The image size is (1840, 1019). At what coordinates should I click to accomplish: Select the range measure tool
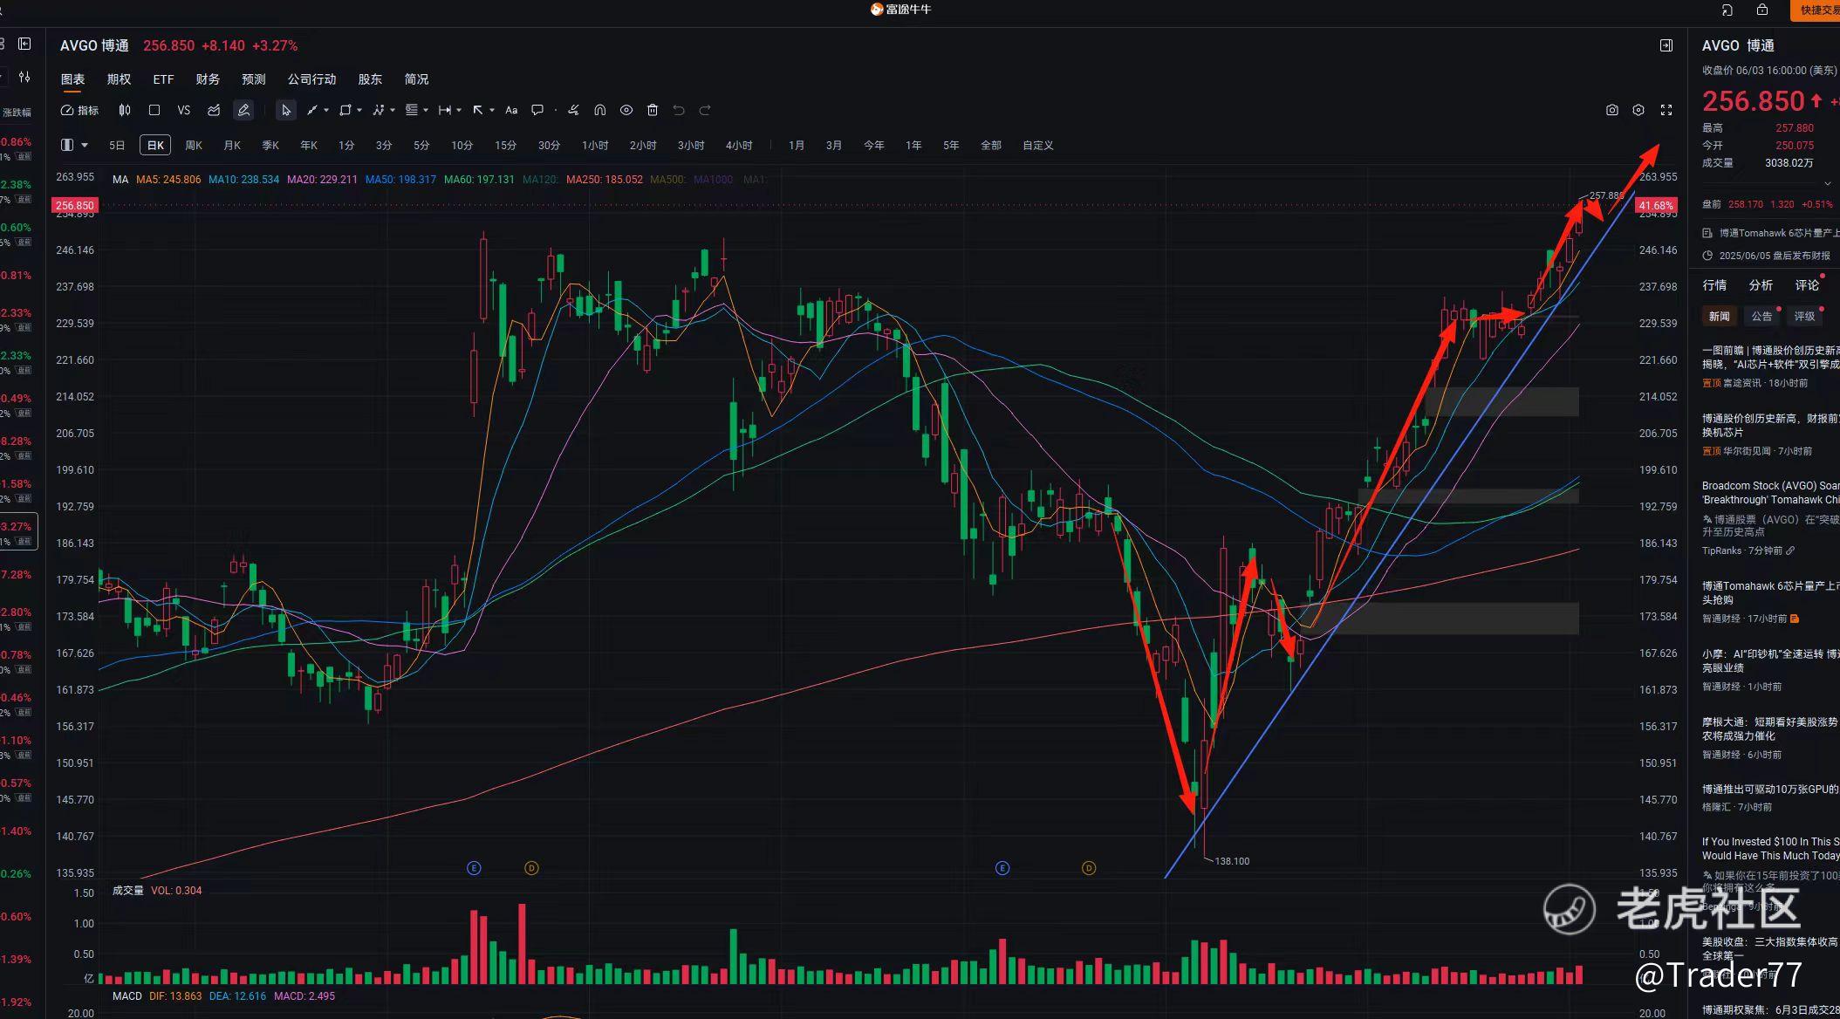[445, 110]
